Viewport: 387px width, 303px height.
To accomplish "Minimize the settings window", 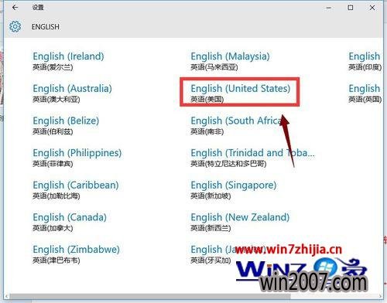I will [329, 8].
